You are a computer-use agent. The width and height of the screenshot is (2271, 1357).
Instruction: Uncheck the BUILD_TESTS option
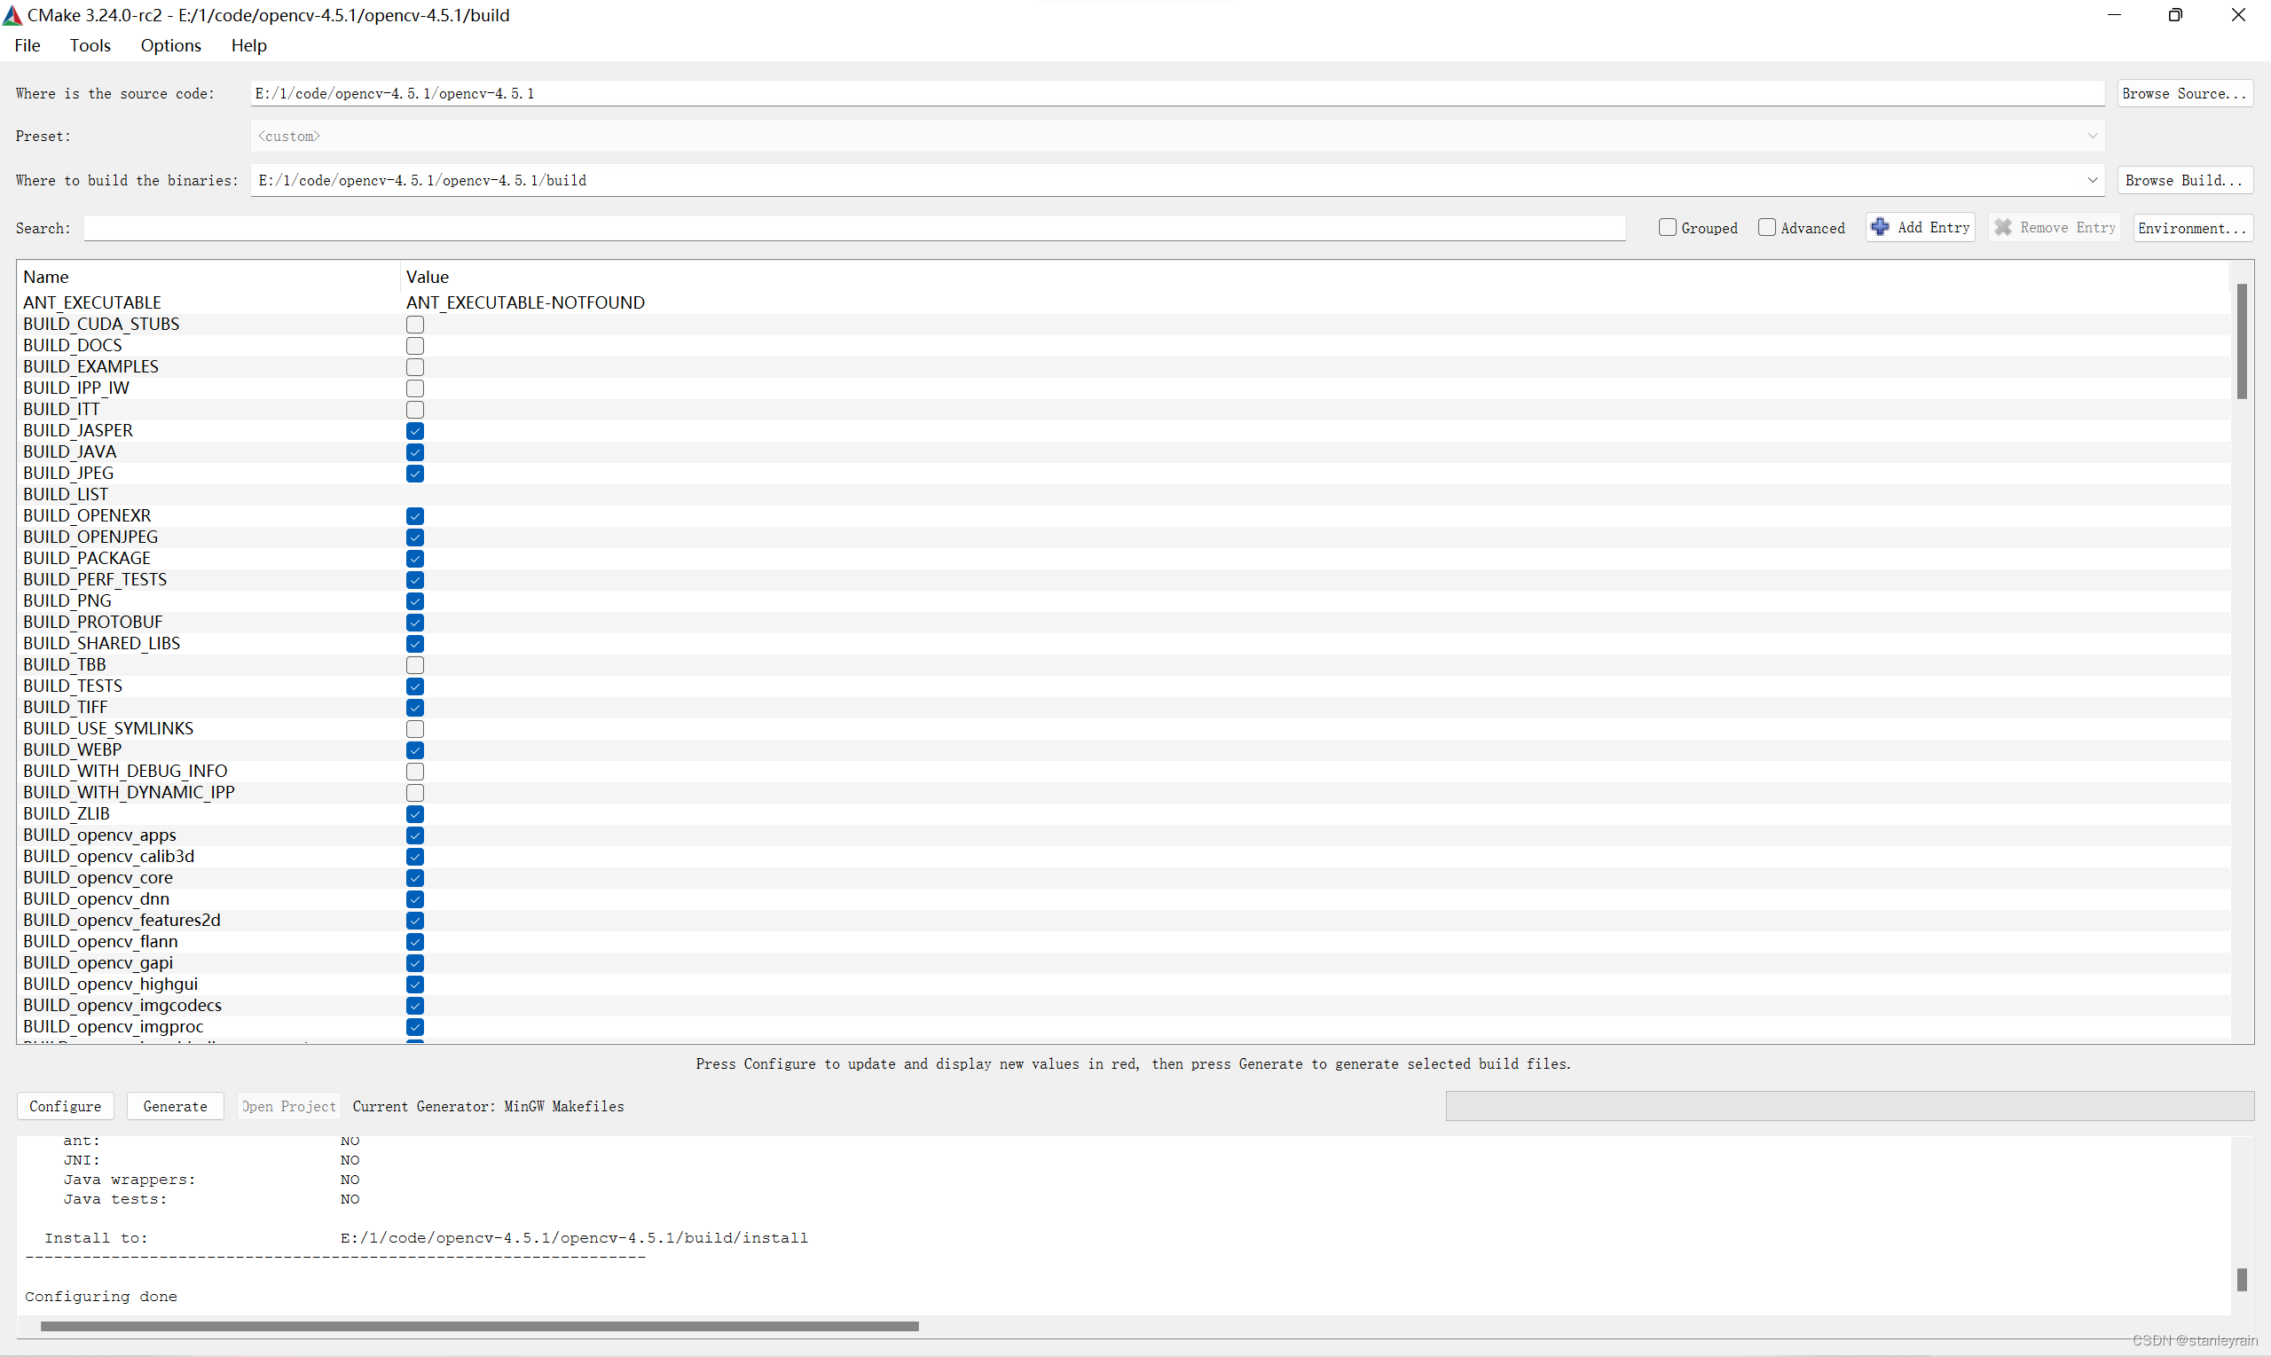[415, 686]
